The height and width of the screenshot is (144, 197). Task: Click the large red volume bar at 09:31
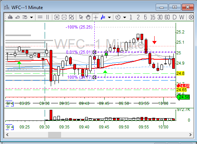(x=51, y=115)
